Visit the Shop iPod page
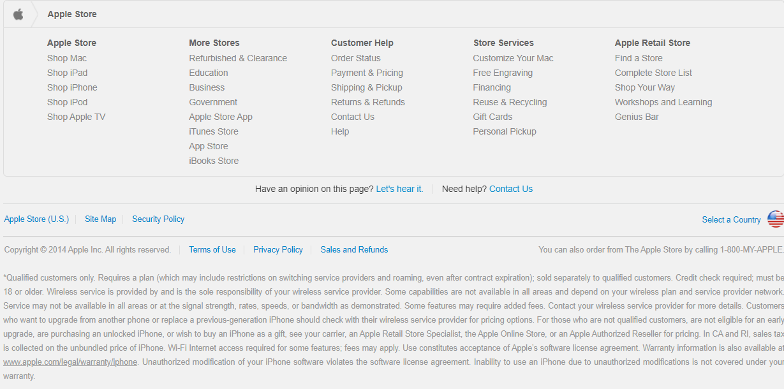 pos(68,102)
